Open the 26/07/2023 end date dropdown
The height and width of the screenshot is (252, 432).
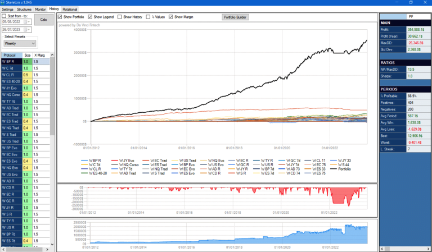click(30, 29)
